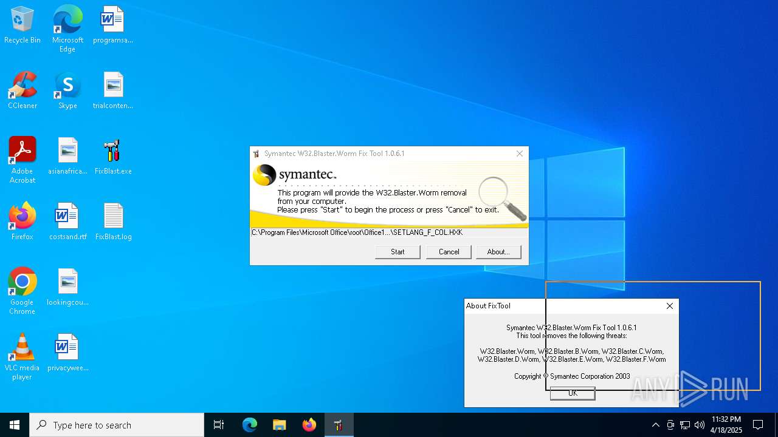Click the magnifying glass graphic in Fix Tool
Screen dimensions: 778x437
(x=503, y=198)
